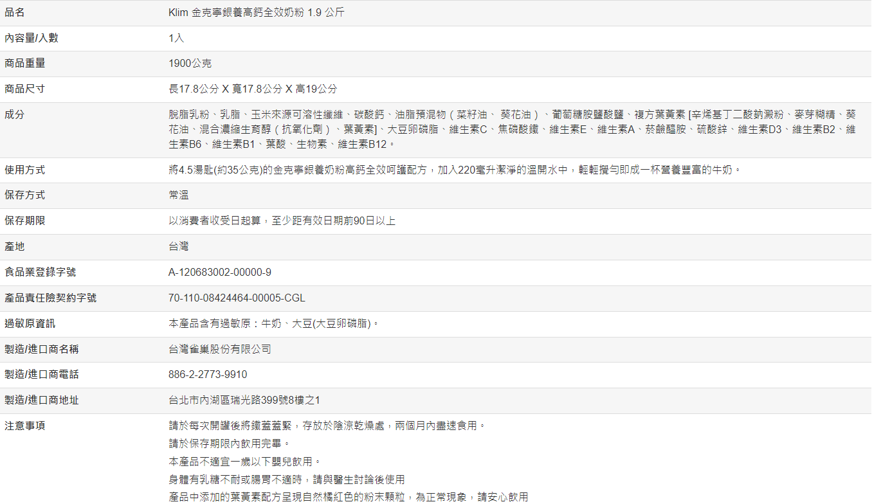
Task: Click the 1900公克 weight value
Action: [190, 64]
